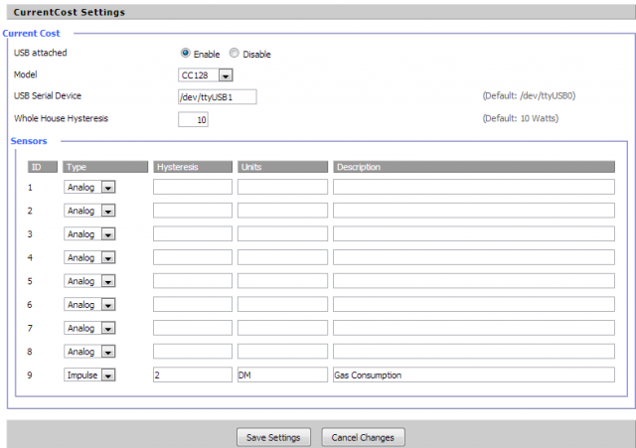Click the ID column header

click(42, 167)
